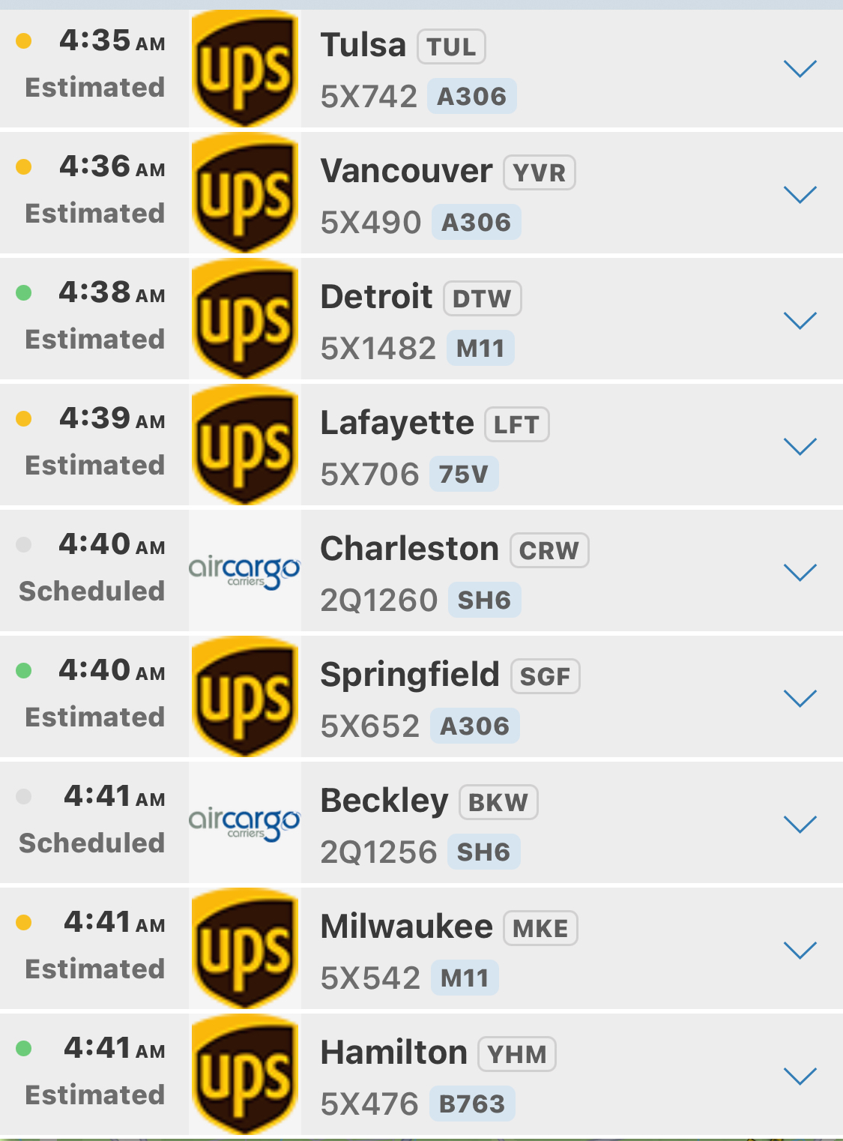Expand the Charleston 2Q1260 row chevron
This screenshot has width=843, height=1141.
(800, 573)
